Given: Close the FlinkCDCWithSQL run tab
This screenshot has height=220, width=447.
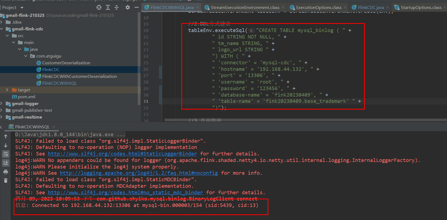Looking at the screenshot, I should pyautogui.click(x=54, y=127).
